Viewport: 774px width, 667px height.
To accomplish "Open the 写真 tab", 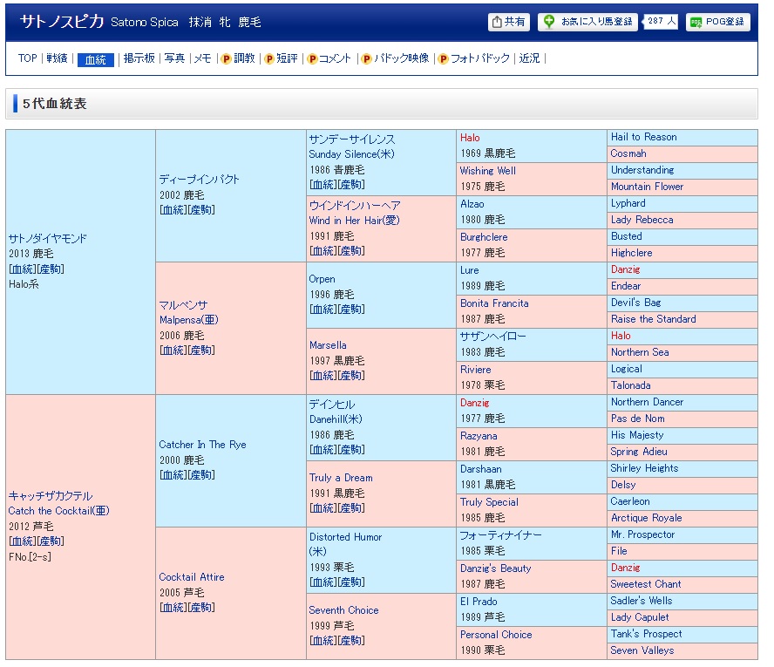I will click(x=174, y=58).
